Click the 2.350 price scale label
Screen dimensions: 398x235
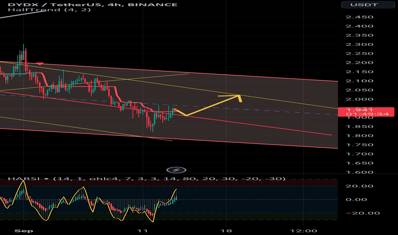[x=360, y=35]
